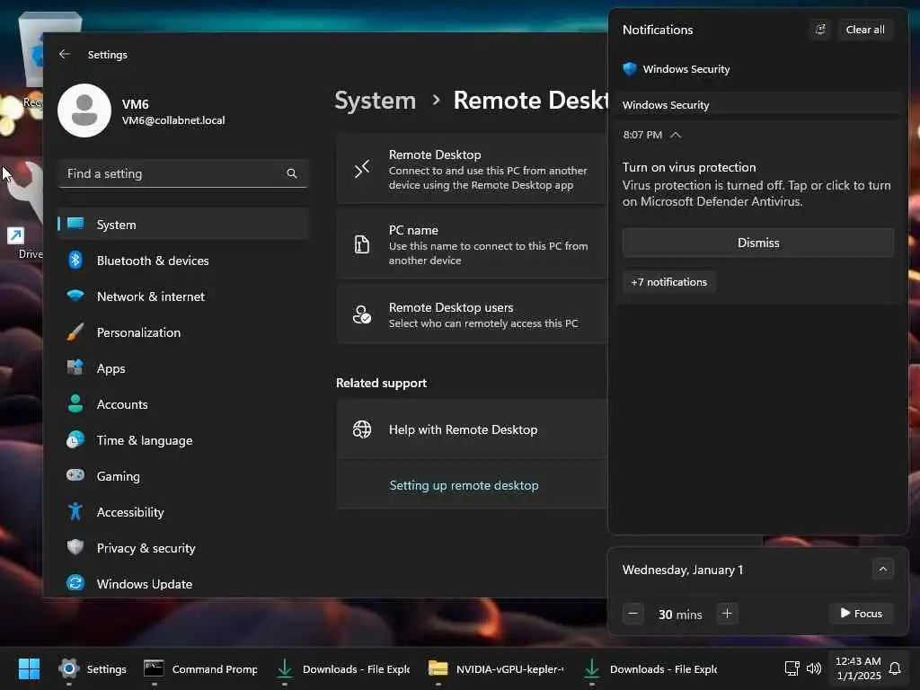Click the VM6@collabnet.local account email

point(173,120)
